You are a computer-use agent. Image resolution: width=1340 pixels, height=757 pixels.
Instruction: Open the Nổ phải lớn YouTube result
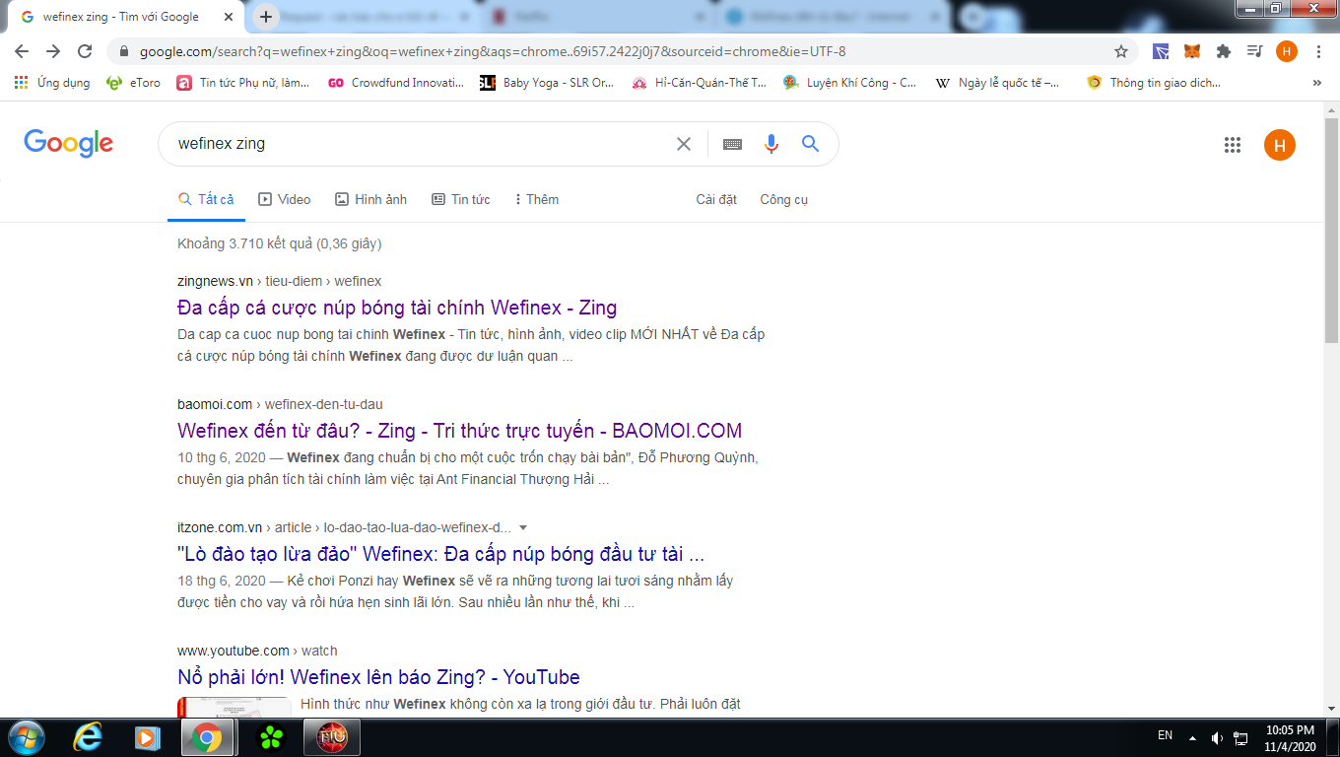coord(378,677)
